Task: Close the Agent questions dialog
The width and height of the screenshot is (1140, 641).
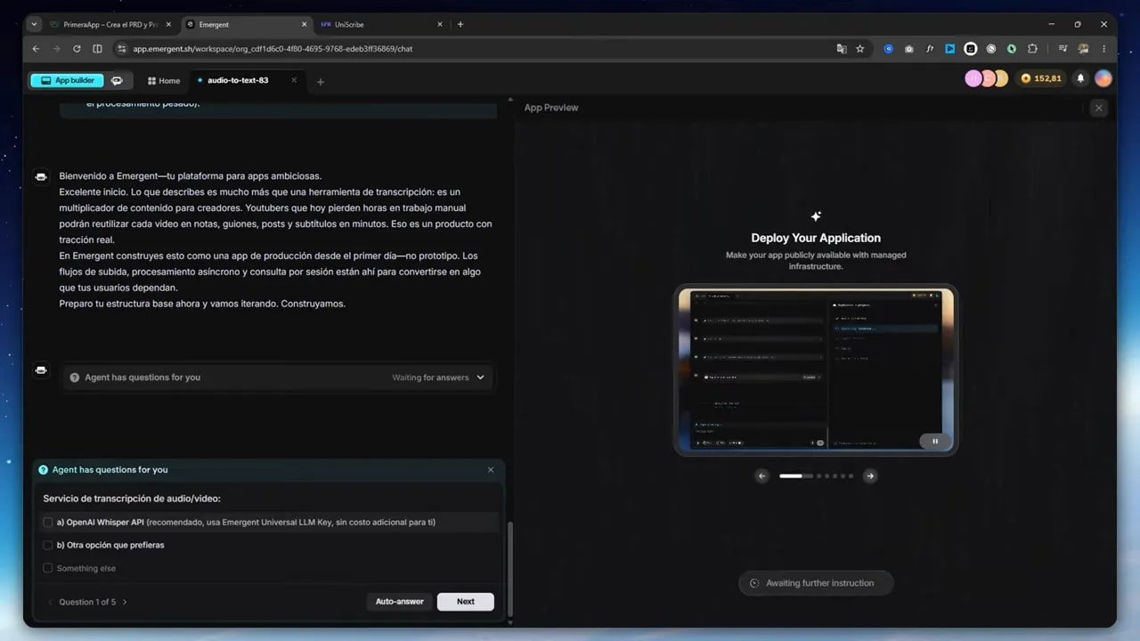Action: coord(490,470)
